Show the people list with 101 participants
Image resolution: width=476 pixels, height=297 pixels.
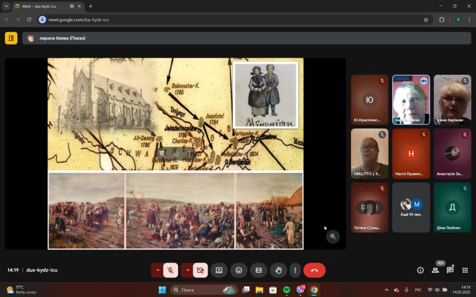[436, 270]
